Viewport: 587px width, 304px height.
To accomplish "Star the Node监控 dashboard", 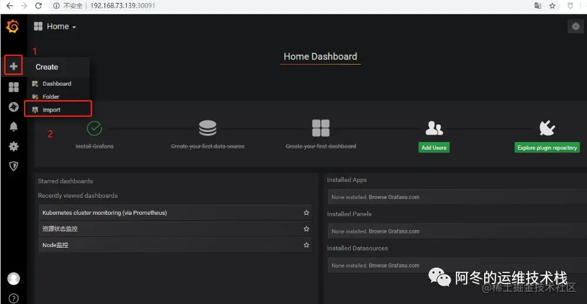I will click(306, 245).
